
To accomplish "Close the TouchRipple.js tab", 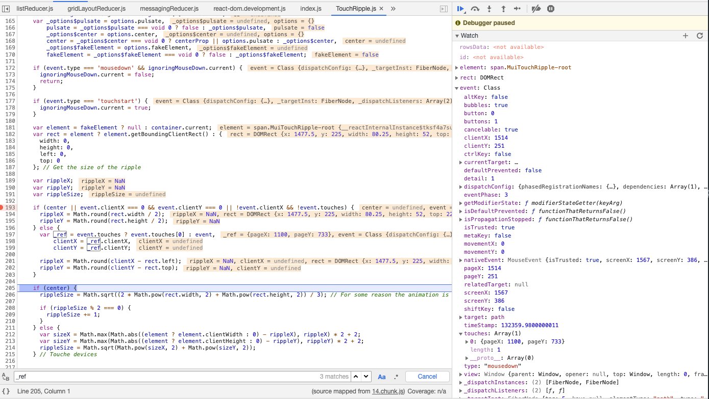I will tap(382, 9).
